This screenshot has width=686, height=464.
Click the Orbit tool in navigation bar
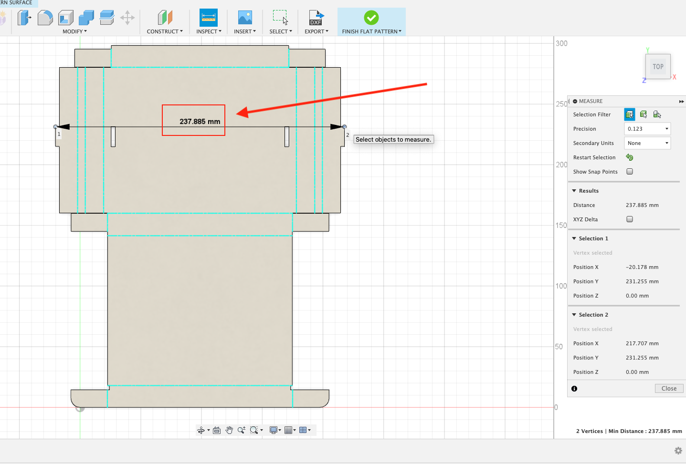point(201,430)
